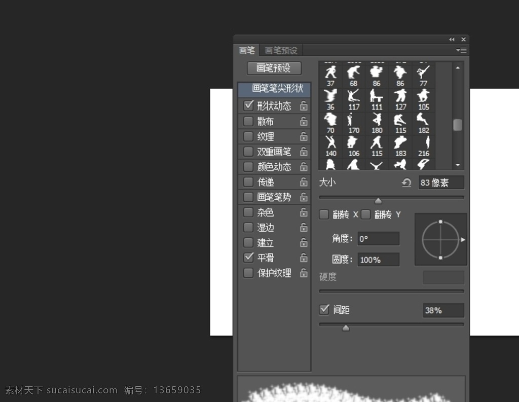Select the brush tip labeled 36

tap(330, 100)
